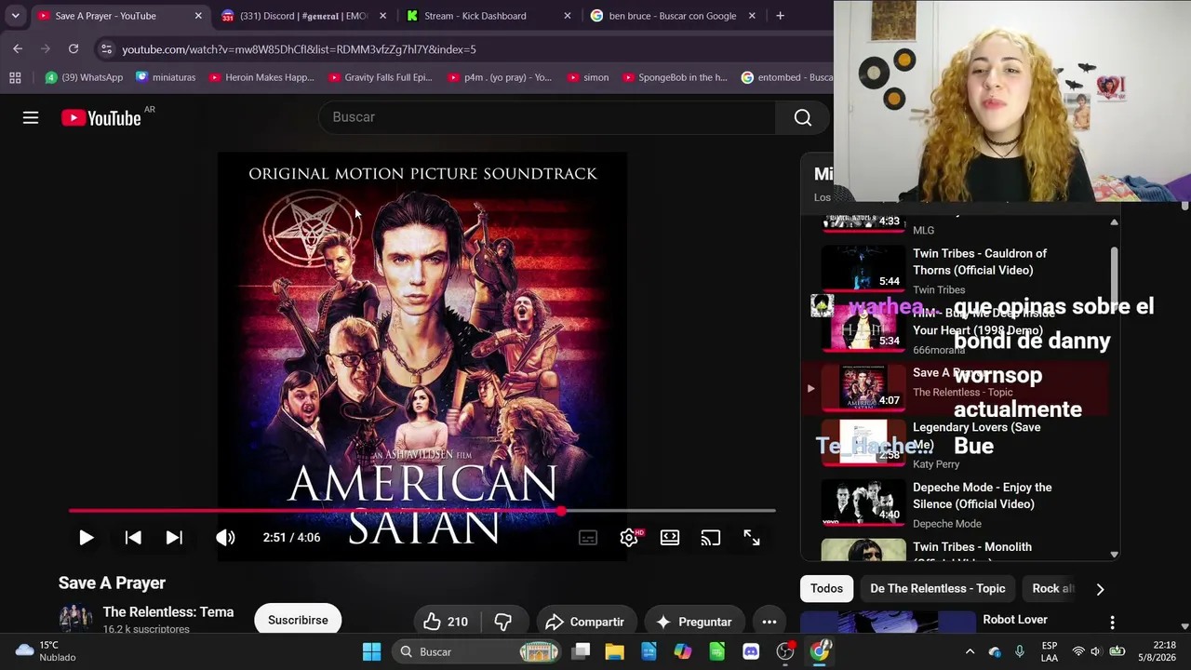
Task: Go back with the browser back arrow
Action: click(18, 48)
